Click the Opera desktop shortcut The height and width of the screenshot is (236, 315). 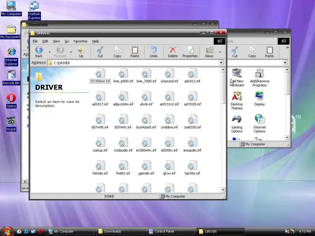pyautogui.click(x=11, y=101)
